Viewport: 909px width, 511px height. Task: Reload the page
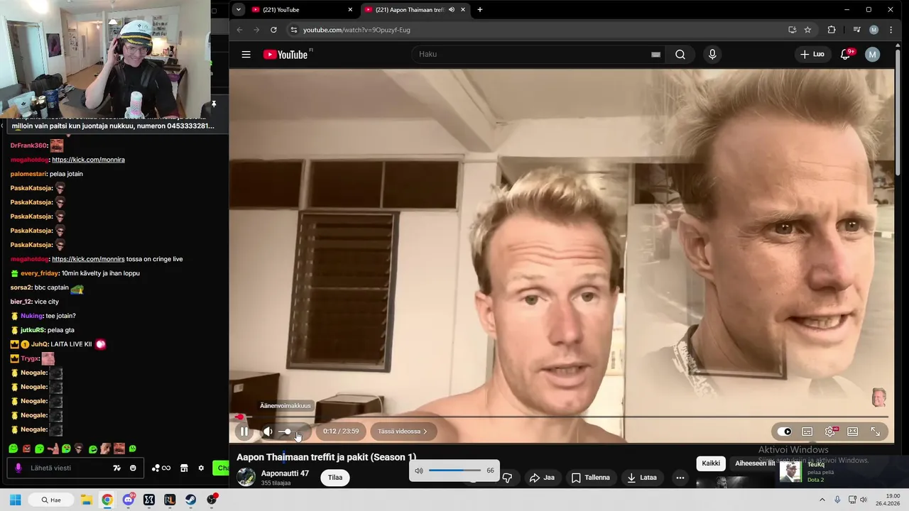tap(273, 30)
